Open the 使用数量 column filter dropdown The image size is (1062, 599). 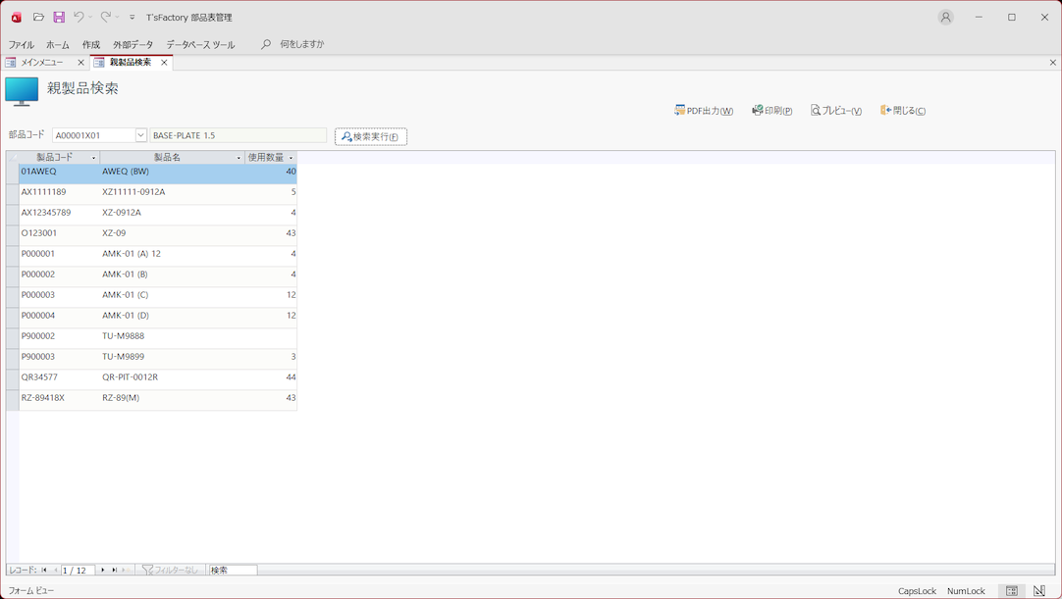pos(291,158)
